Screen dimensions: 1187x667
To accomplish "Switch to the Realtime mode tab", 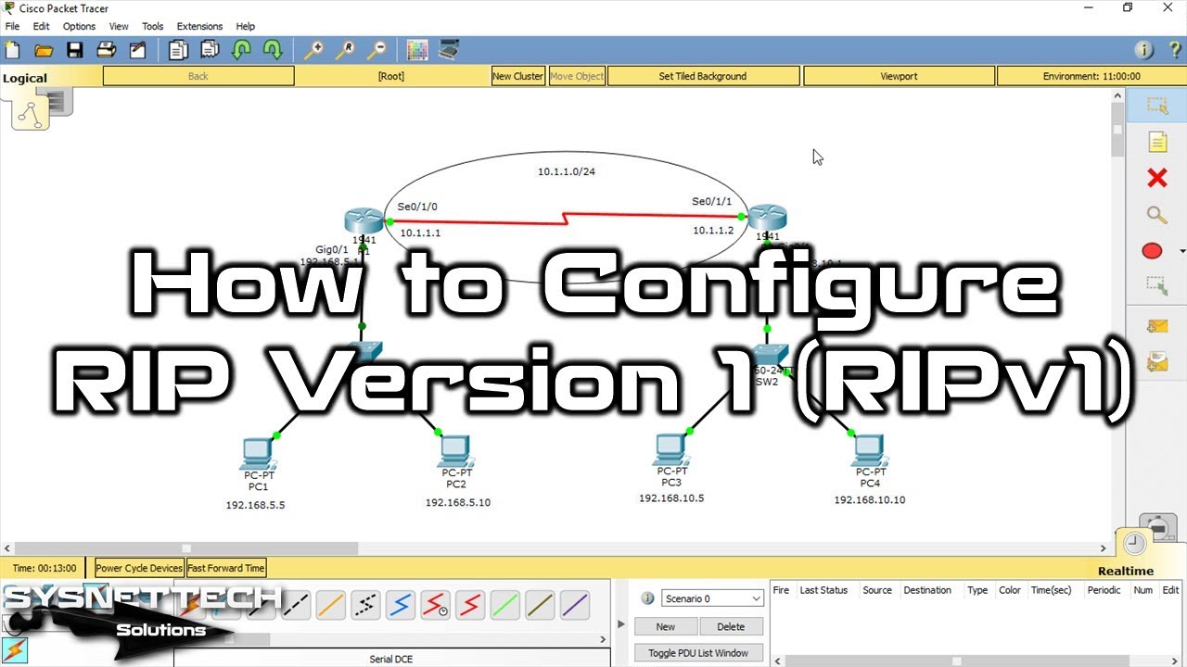I will (1126, 571).
